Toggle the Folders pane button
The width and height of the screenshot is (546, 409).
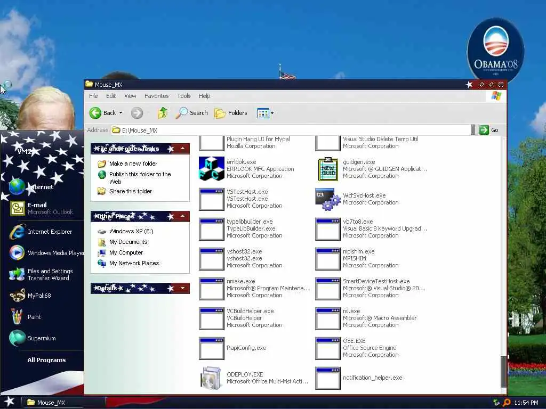coord(230,113)
